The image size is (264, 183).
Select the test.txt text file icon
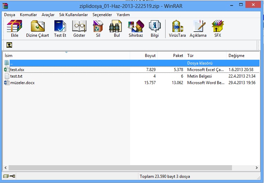tap(7, 76)
